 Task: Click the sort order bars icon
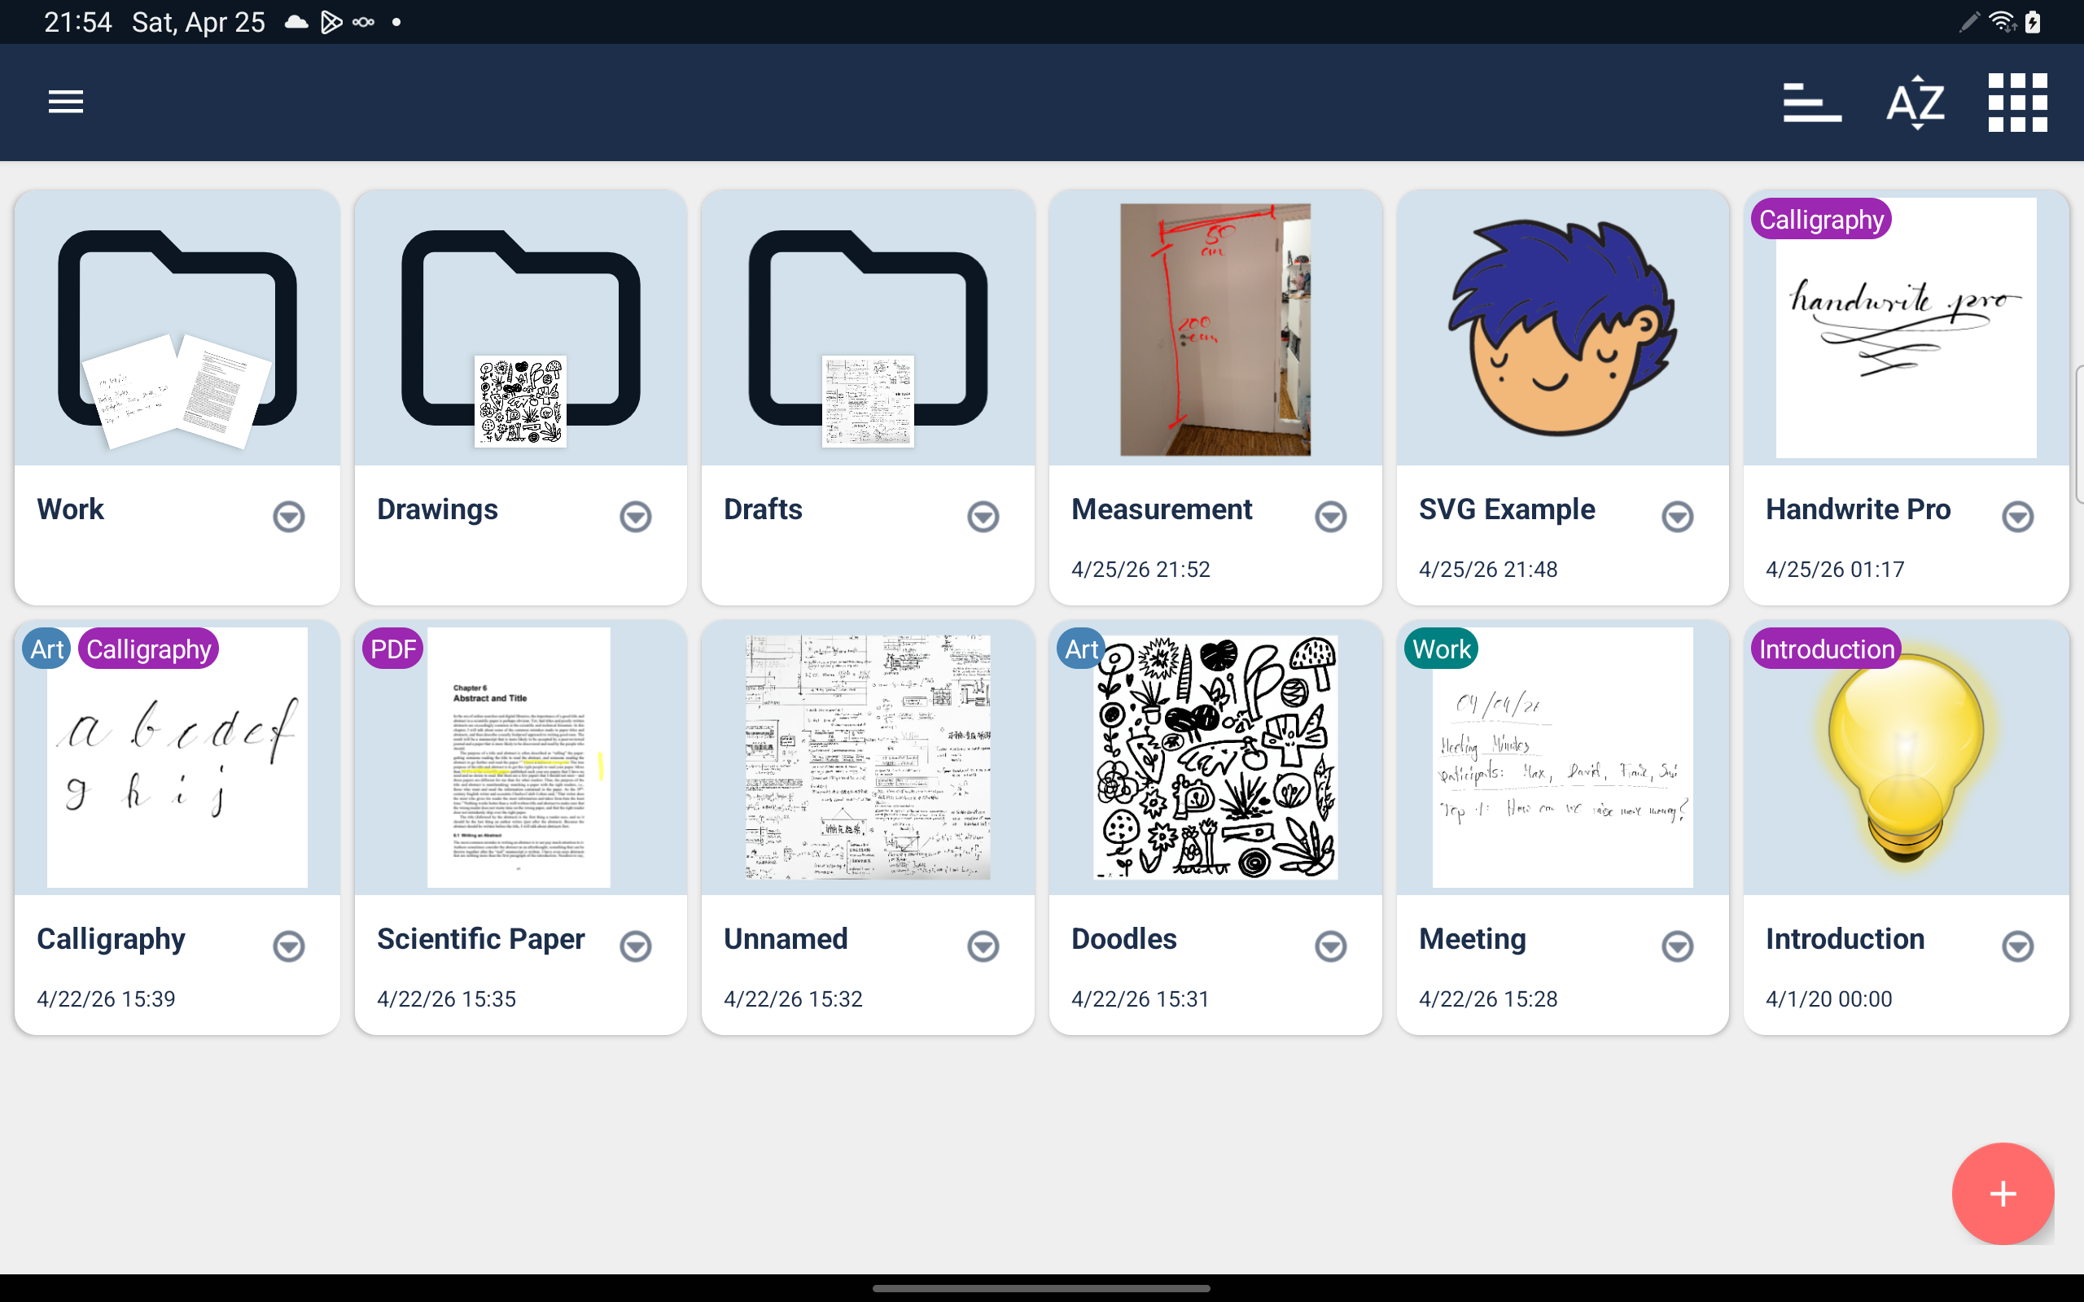click(x=1812, y=103)
